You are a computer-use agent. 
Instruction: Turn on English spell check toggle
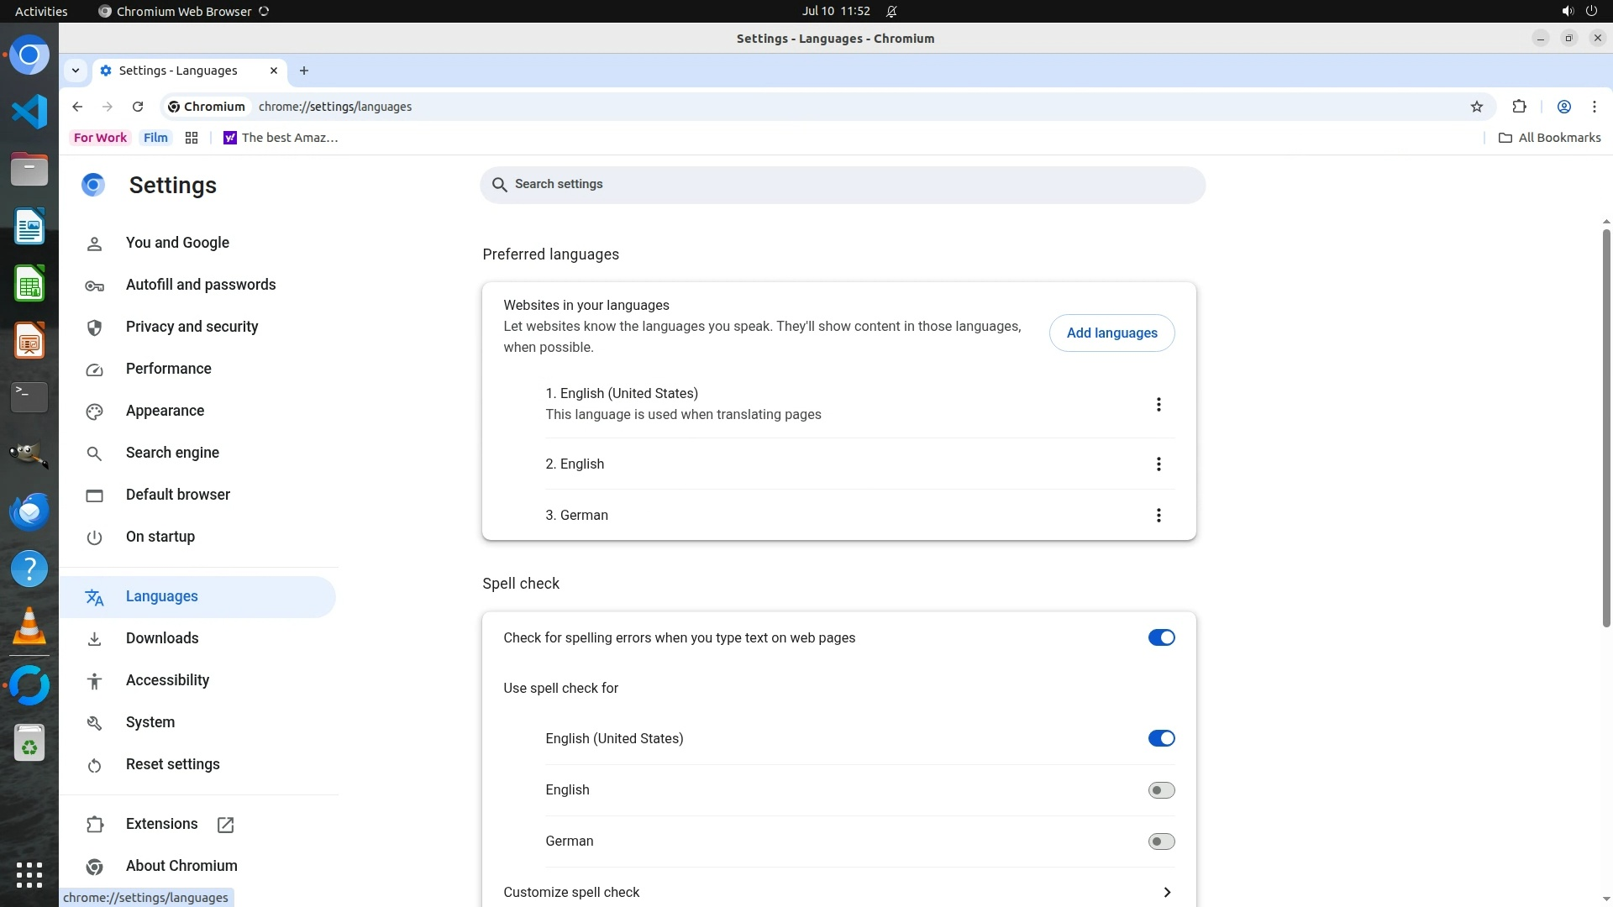pos(1161,790)
